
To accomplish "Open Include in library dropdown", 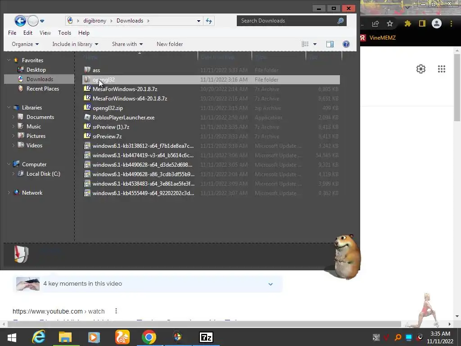I will 75,44.
